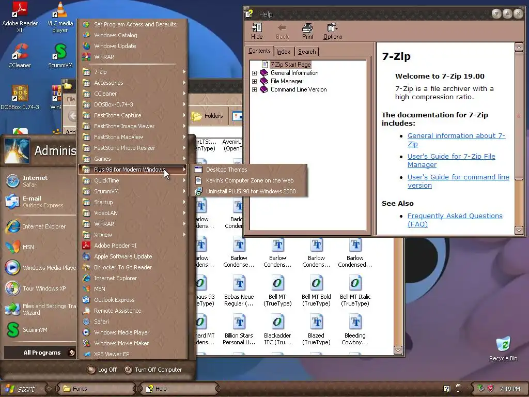The image size is (529, 397).
Task: Open the Accessories submenu
Action: pos(133,83)
